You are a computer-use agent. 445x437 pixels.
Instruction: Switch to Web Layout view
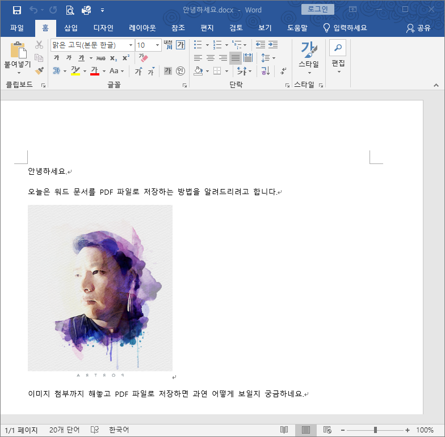[327, 430]
